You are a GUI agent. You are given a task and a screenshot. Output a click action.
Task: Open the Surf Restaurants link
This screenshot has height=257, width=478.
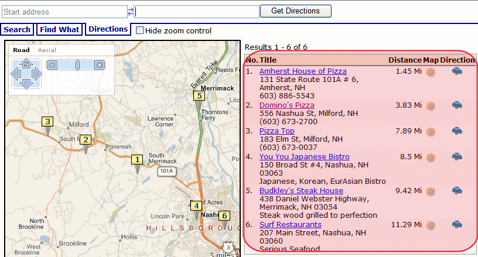pyautogui.click(x=291, y=224)
